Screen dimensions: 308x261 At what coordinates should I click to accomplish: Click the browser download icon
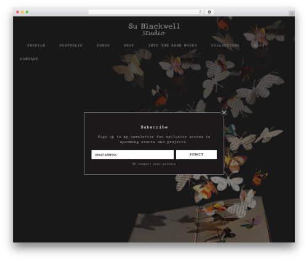click(x=209, y=12)
